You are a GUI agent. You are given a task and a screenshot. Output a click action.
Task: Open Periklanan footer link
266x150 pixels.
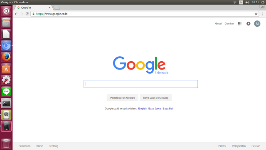(25, 146)
